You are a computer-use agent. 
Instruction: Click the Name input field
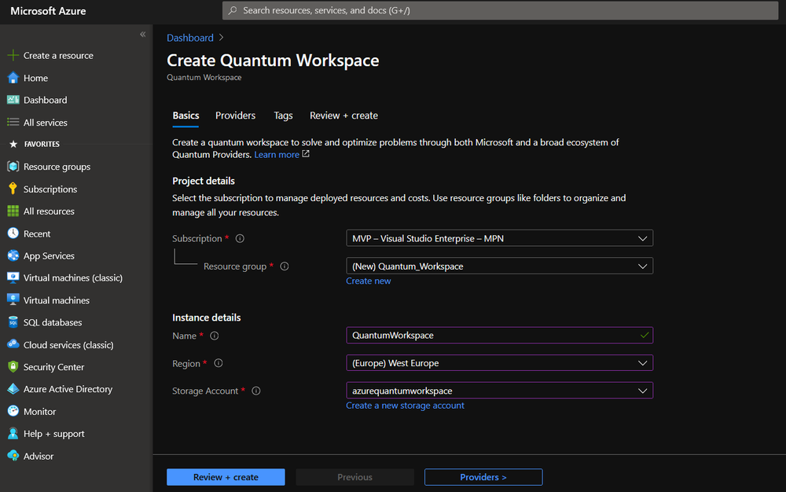[x=499, y=335]
